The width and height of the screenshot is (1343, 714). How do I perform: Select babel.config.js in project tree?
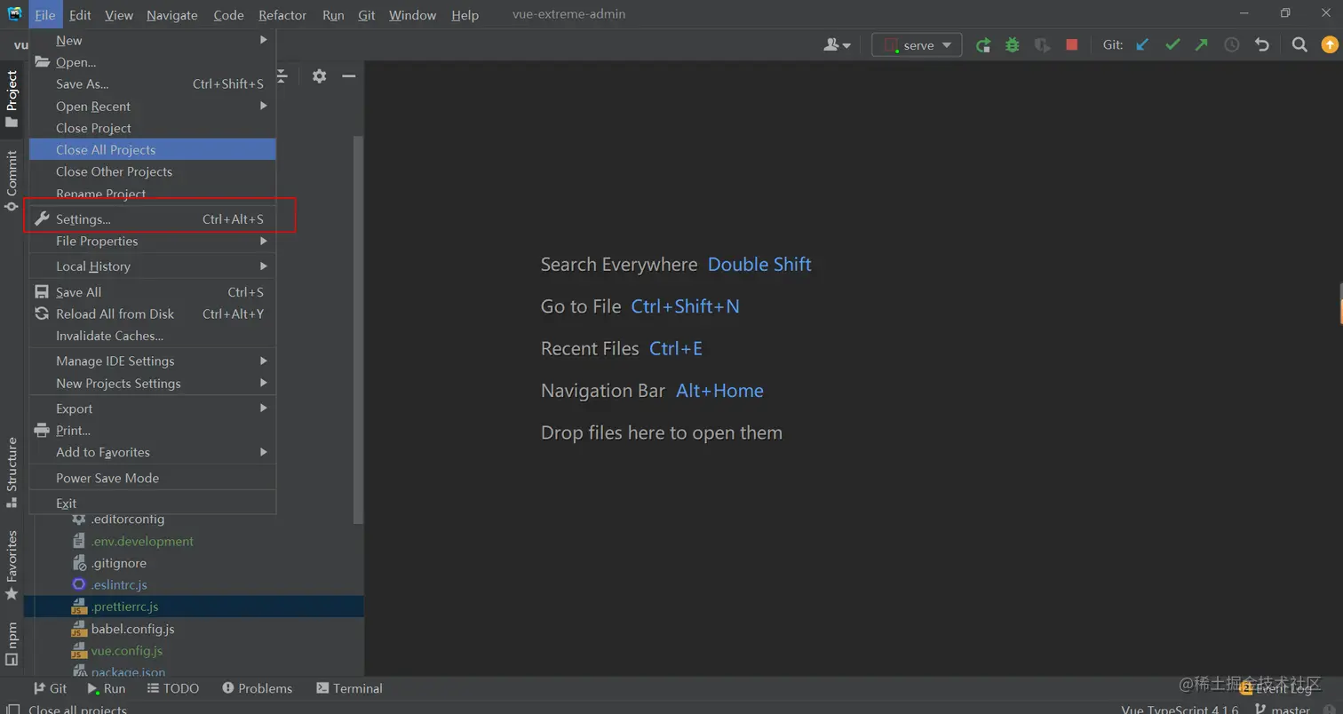point(132,629)
